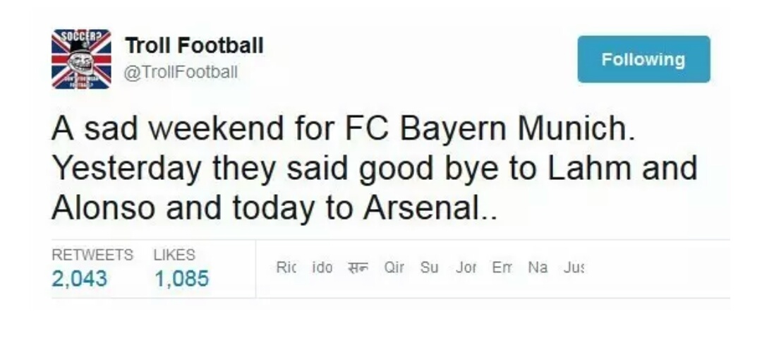Viewport: 762px width, 355px height.
Task: Click the LIKES label
Action: pyautogui.click(x=174, y=255)
